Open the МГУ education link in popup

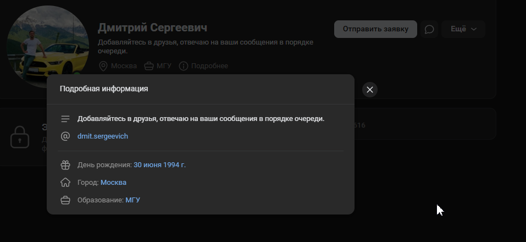tap(132, 200)
